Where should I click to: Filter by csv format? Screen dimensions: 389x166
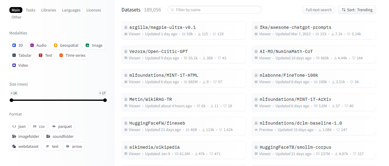click(39, 126)
